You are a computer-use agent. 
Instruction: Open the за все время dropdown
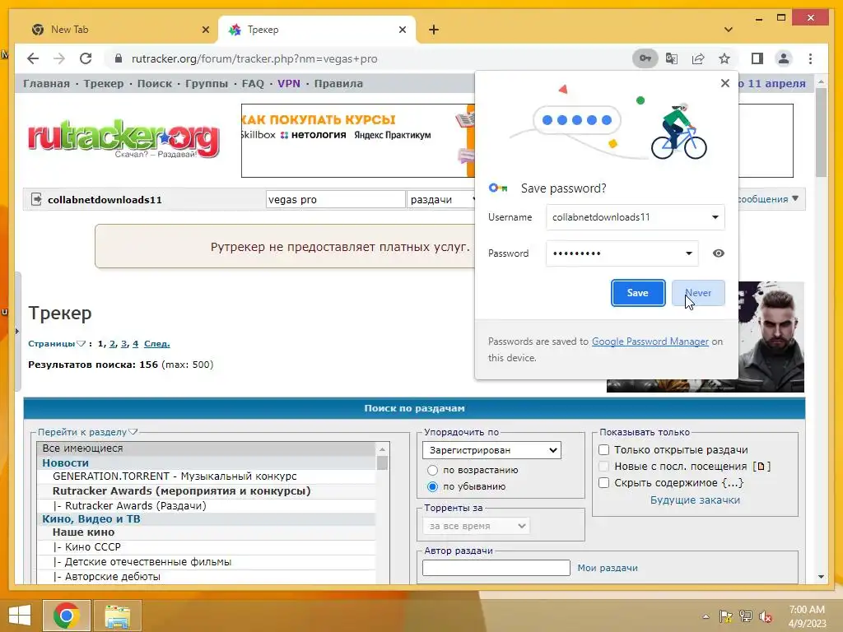[x=476, y=526]
